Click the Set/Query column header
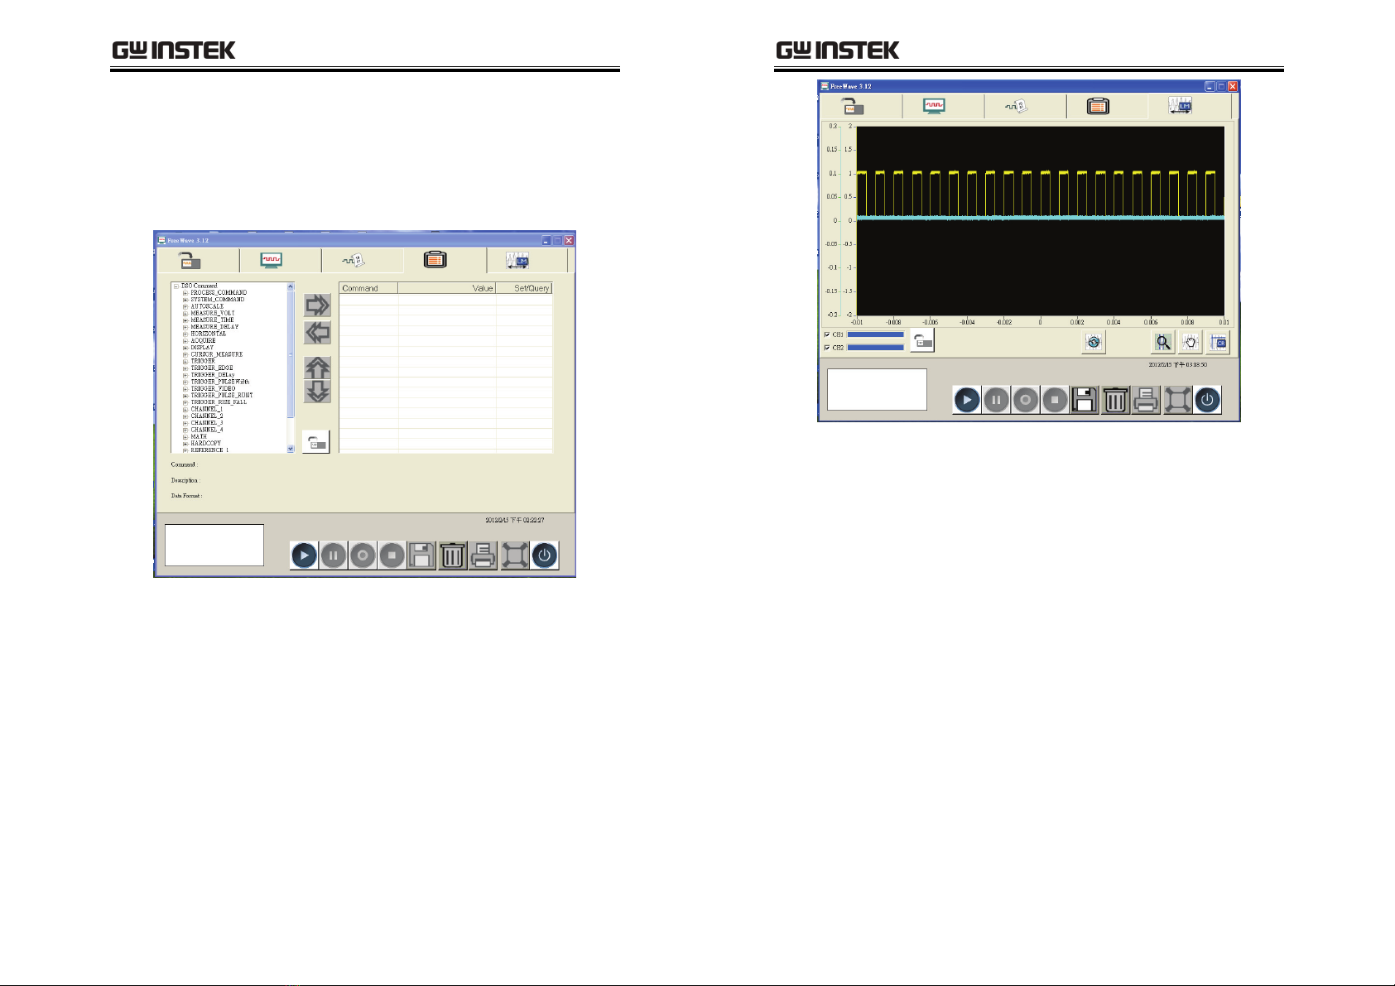This screenshot has width=1395, height=986. [x=524, y=288]
